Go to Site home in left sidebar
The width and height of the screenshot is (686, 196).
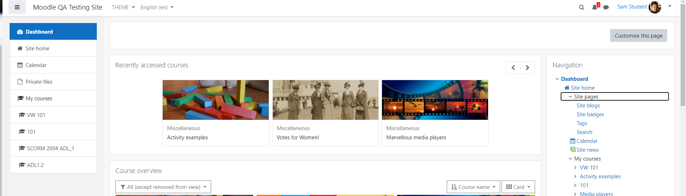[x=53, y=48]
